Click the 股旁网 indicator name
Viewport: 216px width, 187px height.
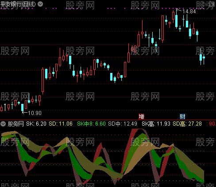(16, 124)
